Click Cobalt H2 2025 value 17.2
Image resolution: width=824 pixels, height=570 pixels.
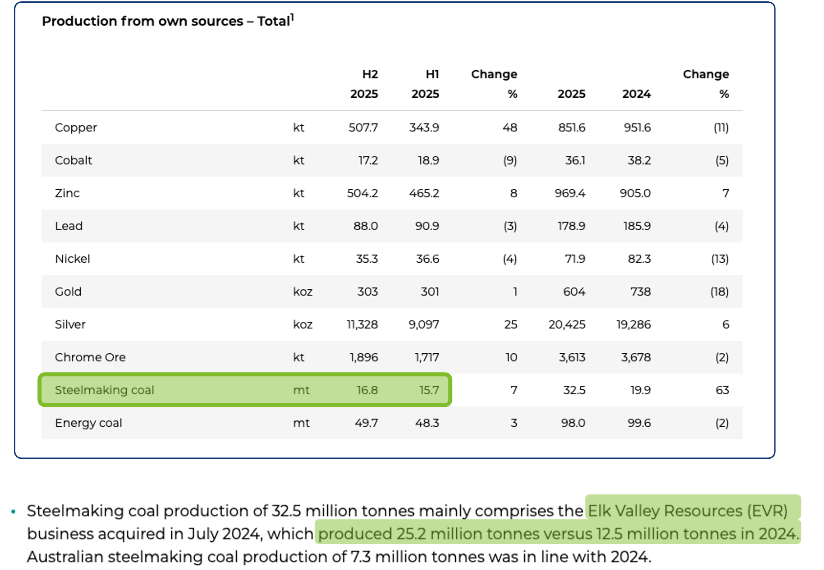[368, 160]
